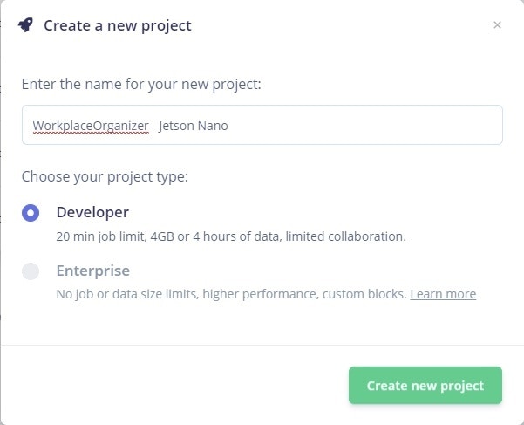The image size is (524, 425).
Task: Click the Choose your project type label
Action: tap(105, 177)
